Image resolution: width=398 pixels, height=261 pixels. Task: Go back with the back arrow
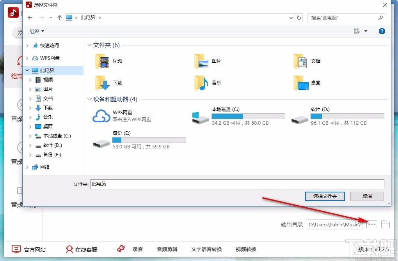(x=30, y=18)
